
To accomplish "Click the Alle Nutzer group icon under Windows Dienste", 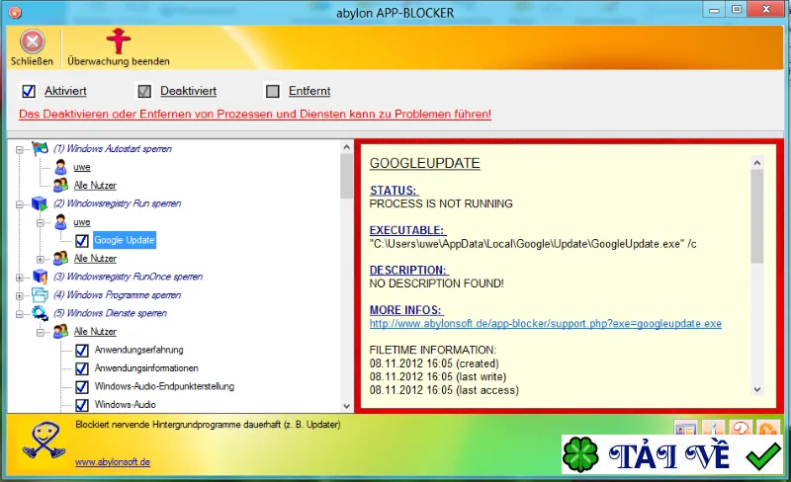I will tap(61, 331).
